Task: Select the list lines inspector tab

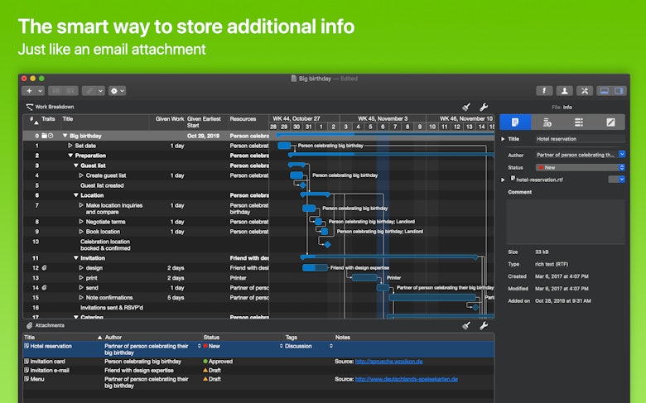Action: coord(579,122)
